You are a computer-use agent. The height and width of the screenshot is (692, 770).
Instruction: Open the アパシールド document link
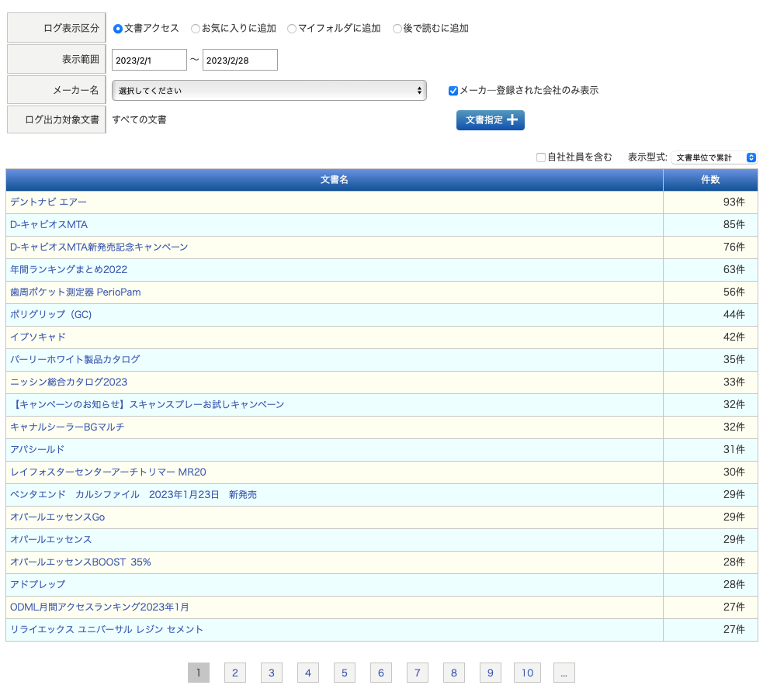click(37, 450)
